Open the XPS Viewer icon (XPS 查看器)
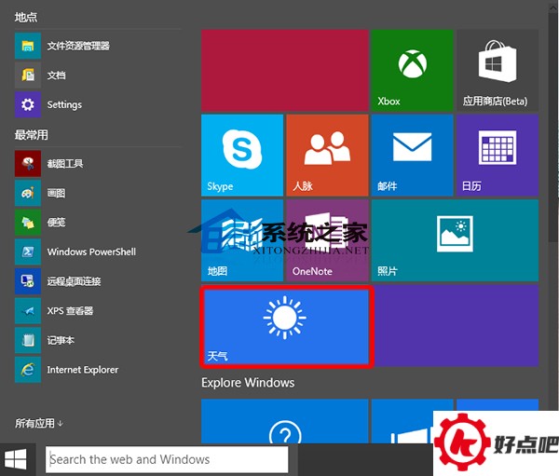 [x=28, y=311]
